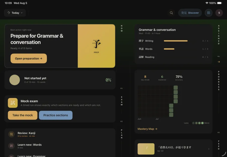Open the S profile avatar
Viewport: 227px width, 157px height.
point(219,13)
